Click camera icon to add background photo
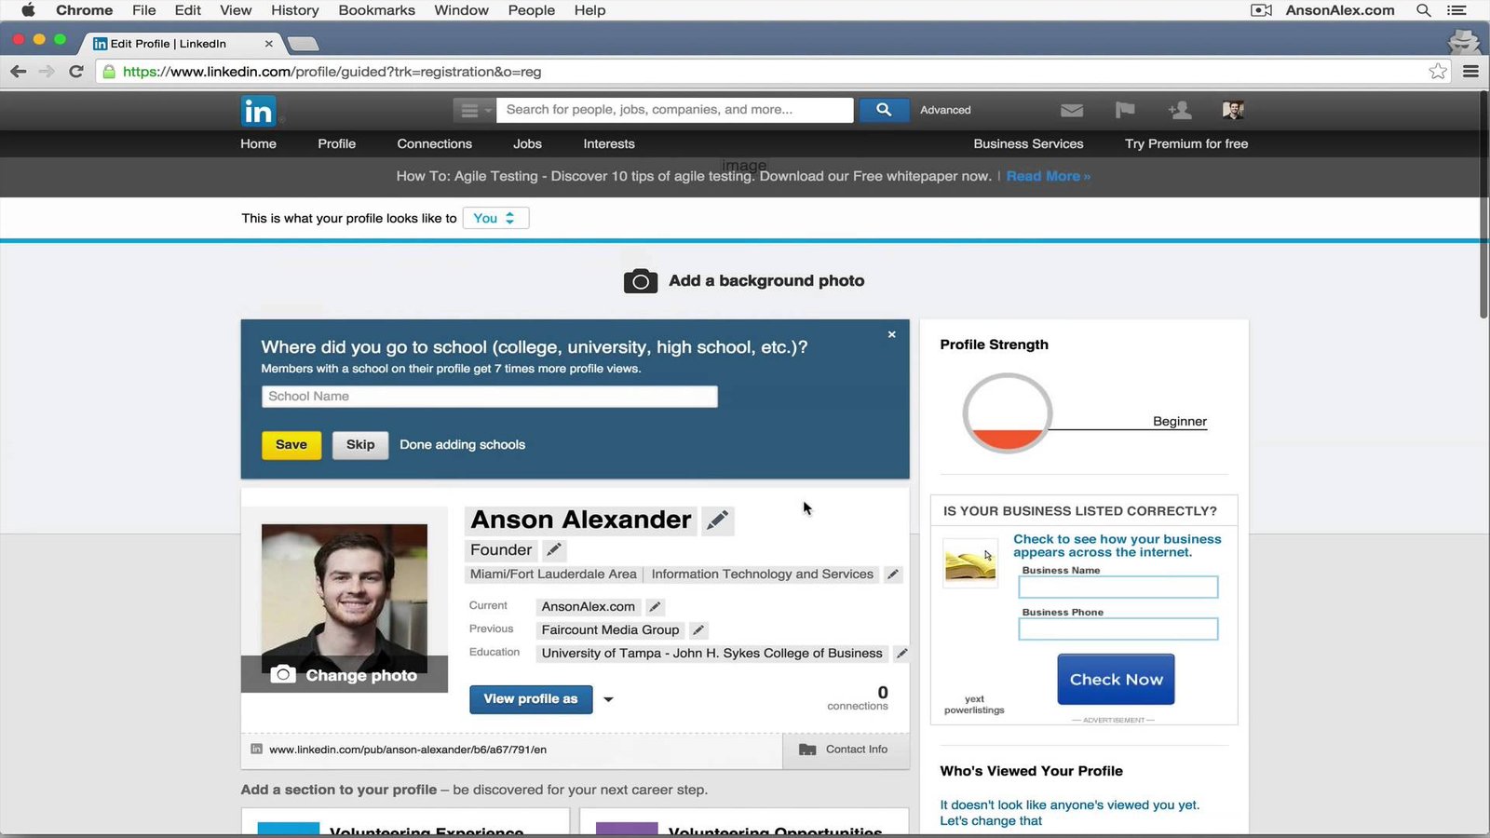 click(x=641, y=281)
